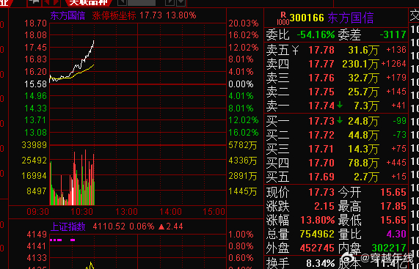Image resolution: width=419 pixels, height=269 pixels.
Task: Click the 最高 value 17.85
Action: [x=393, y=206]
